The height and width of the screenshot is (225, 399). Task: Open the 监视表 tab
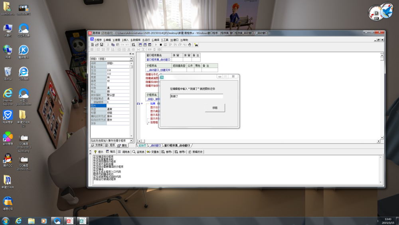coord(138,152)
